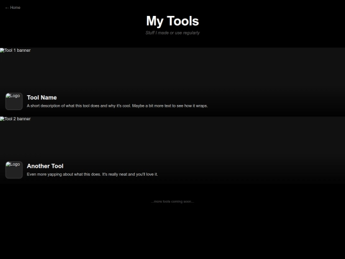Image resolution: width=345 pixels, height=259 pixels.
Task: Open the Tool 1 banner image
Action: click(x=172, y=82)
